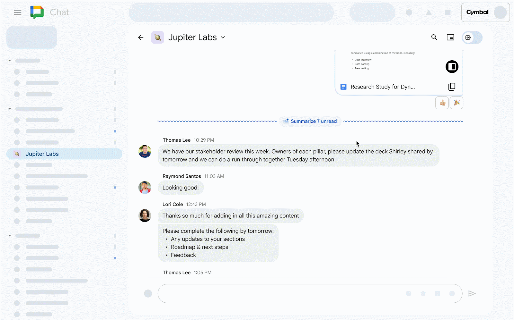Open the main hamburger menu
The height and width of the screenshot is (320, 514).
18,13
